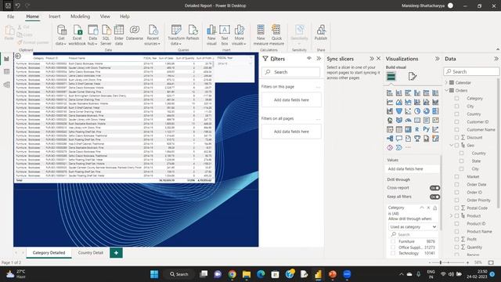
Task: Open the Help ribbon tab
Action: point(124,16)
